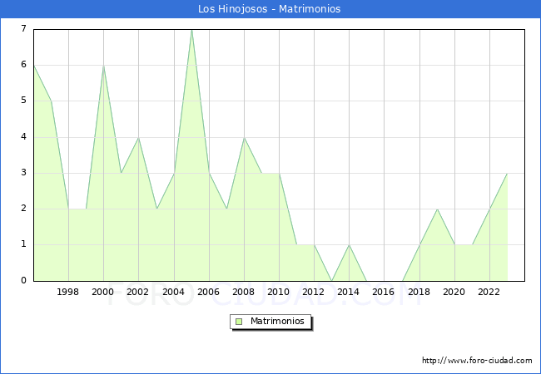Select the 2000 x-axis label

(x=103, y=292)
